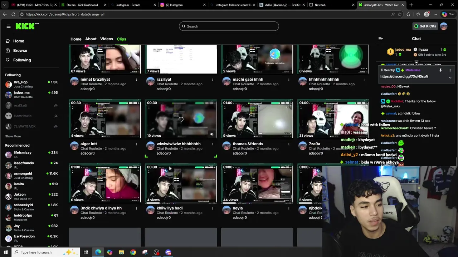This screenshot has width=458, height=257.
Task: Open options for raziliyat clip
Action: pos(213,80)
